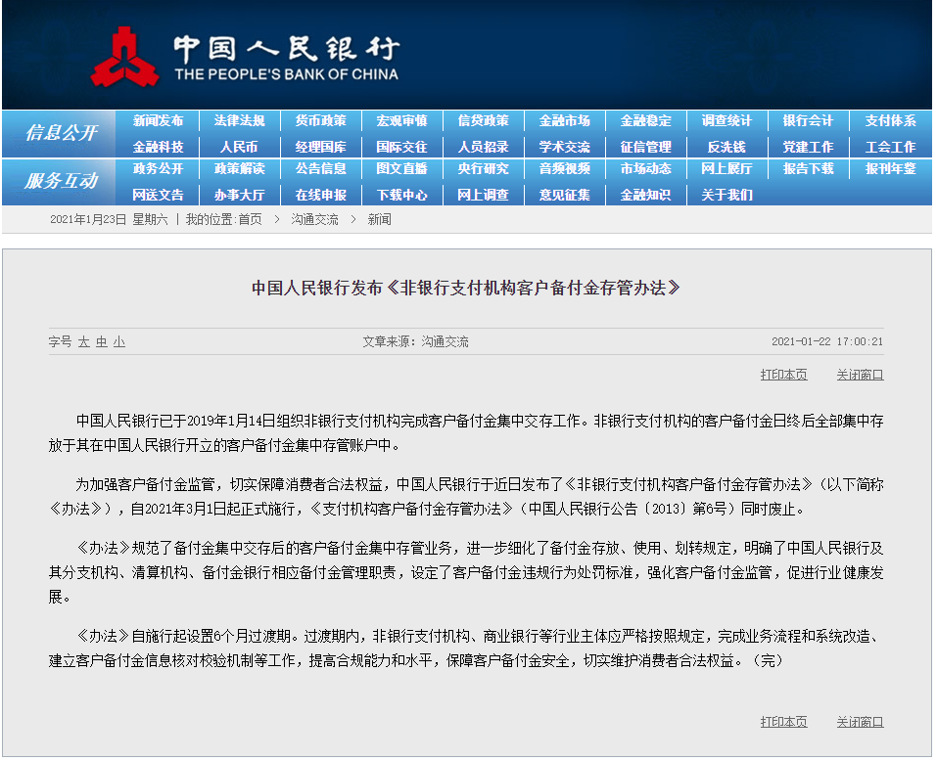Open 下载中心 menu item

tap(402, 196)
